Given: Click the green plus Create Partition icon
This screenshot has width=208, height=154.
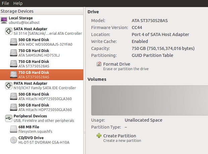Looking at the screenshot, I should point(99,136).
